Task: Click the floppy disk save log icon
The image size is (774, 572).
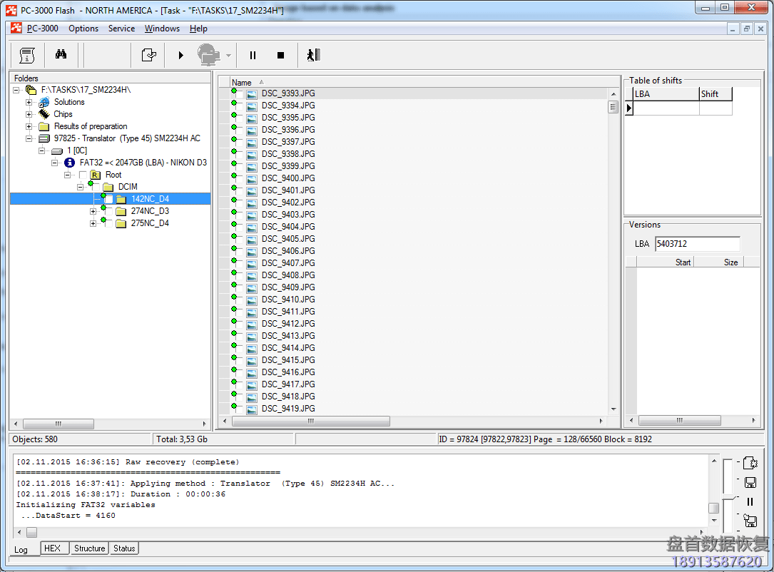Action: click(750, 482)
